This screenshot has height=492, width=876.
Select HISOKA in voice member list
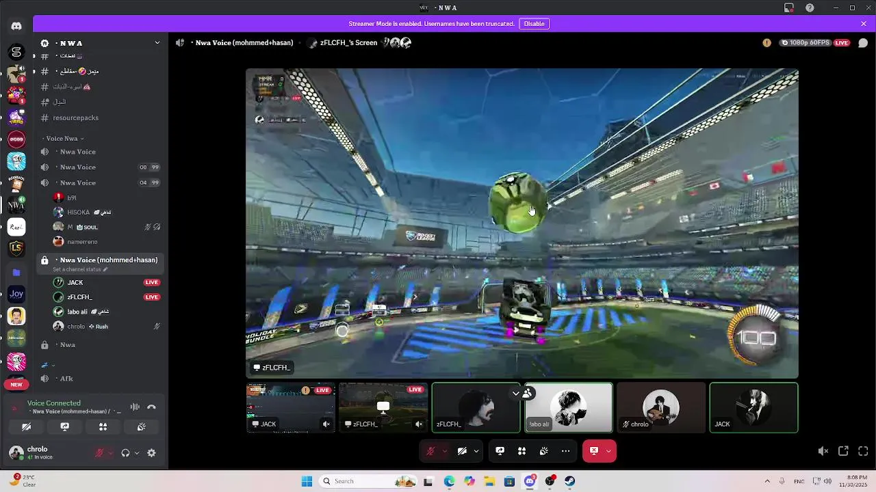pyautogui.click(x=106, y=213)
